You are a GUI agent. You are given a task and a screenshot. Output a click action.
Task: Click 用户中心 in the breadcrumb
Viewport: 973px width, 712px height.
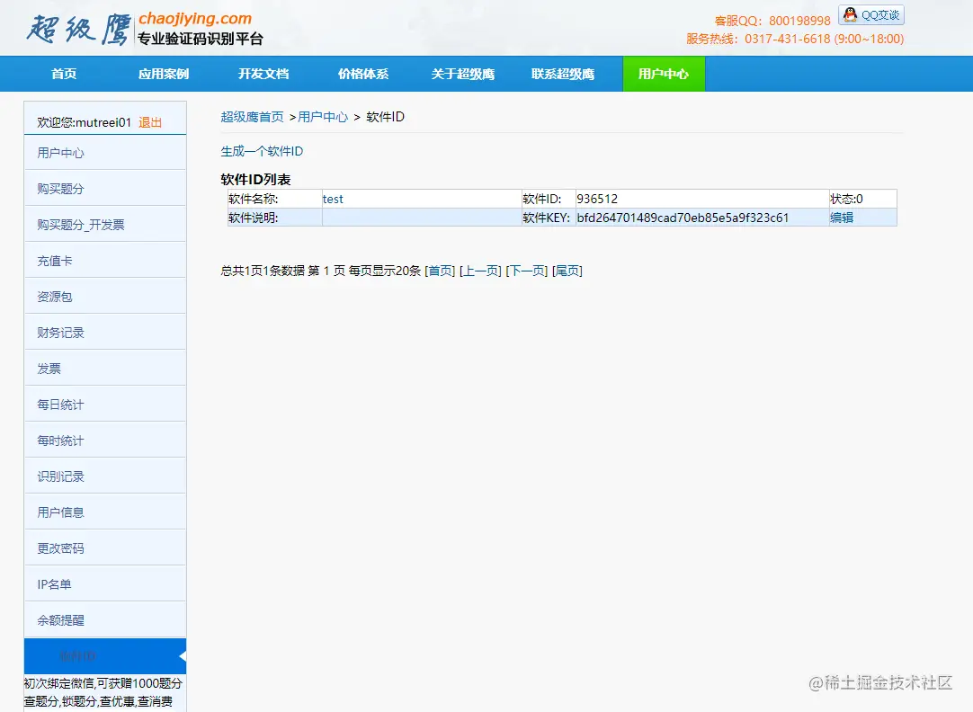coord(323,117)
